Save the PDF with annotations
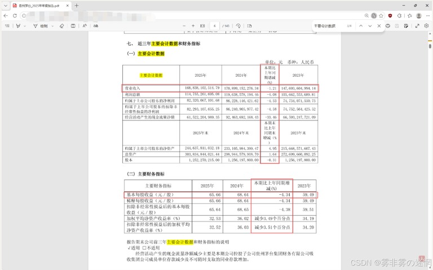The image size is (433, 270). (406, 26)
